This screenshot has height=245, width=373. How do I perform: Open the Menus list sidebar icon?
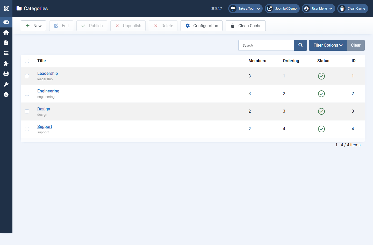pyautogui.click(x=6, y=53)
